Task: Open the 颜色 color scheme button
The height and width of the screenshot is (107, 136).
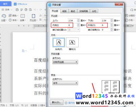Action: [x=13, y=15]
